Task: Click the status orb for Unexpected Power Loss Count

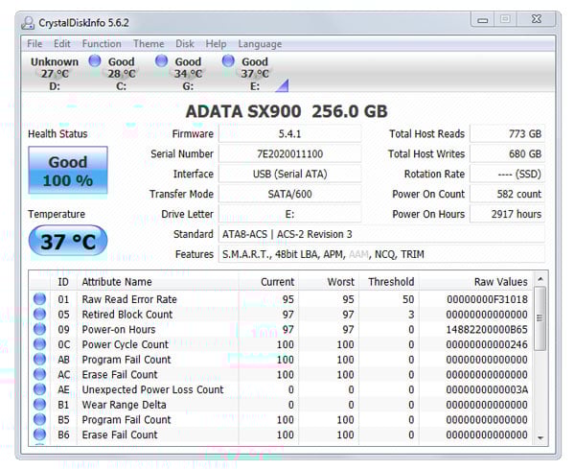Action: (x=39, y=389)
